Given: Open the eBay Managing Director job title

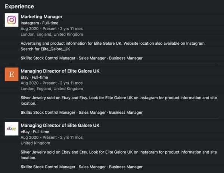Looking at the screenshot, I should [60, 126].
